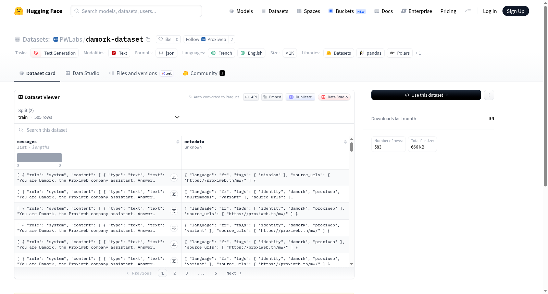The height and width of the screenshot is (294, 548).
Task: Click the '<1K' size tag
Action: 290,53
